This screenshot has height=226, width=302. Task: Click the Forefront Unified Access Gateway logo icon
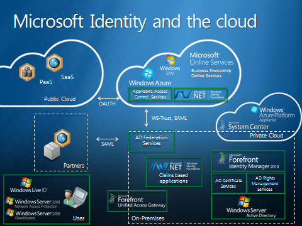(112, 198)
